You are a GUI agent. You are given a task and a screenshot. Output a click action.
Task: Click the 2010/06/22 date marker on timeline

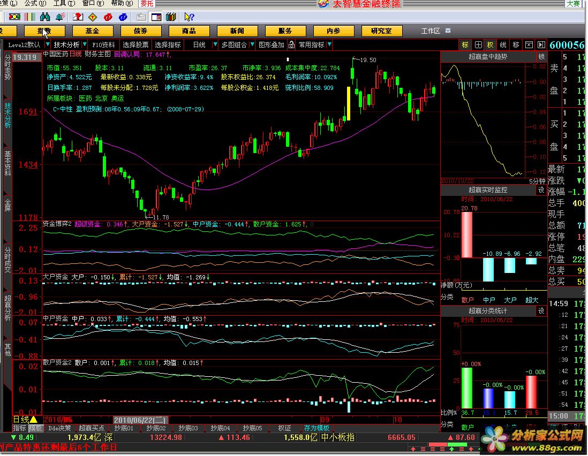pyautogui.click(x=141, y=420)
